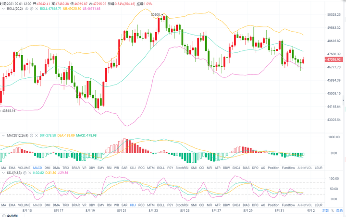This screenshot has width=346, height=217.
Task: Select SKDJ tab in bottom indicator row
Action: (x=236, y=205)
